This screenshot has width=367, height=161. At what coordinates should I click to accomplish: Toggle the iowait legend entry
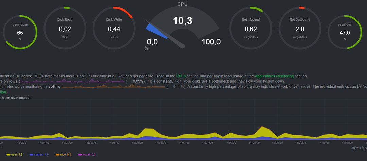pos(87,155)
